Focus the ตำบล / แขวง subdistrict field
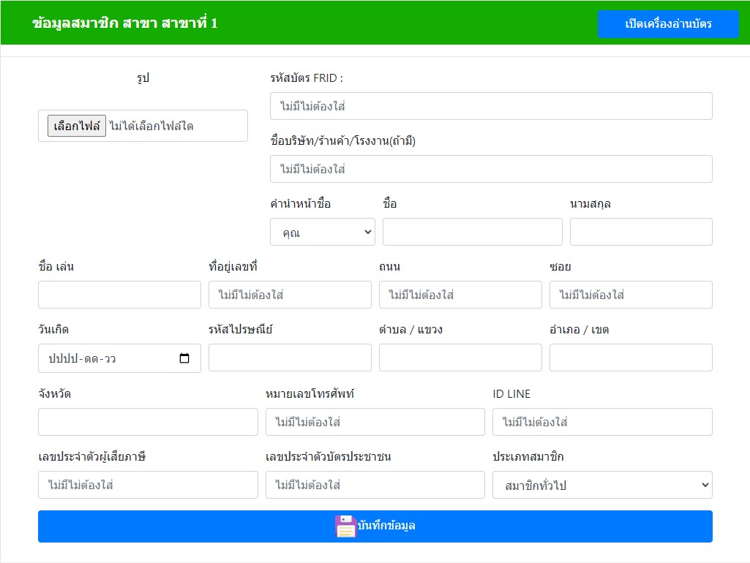The height and width of the screenshot is (563, 750). [x=460, y=358]
